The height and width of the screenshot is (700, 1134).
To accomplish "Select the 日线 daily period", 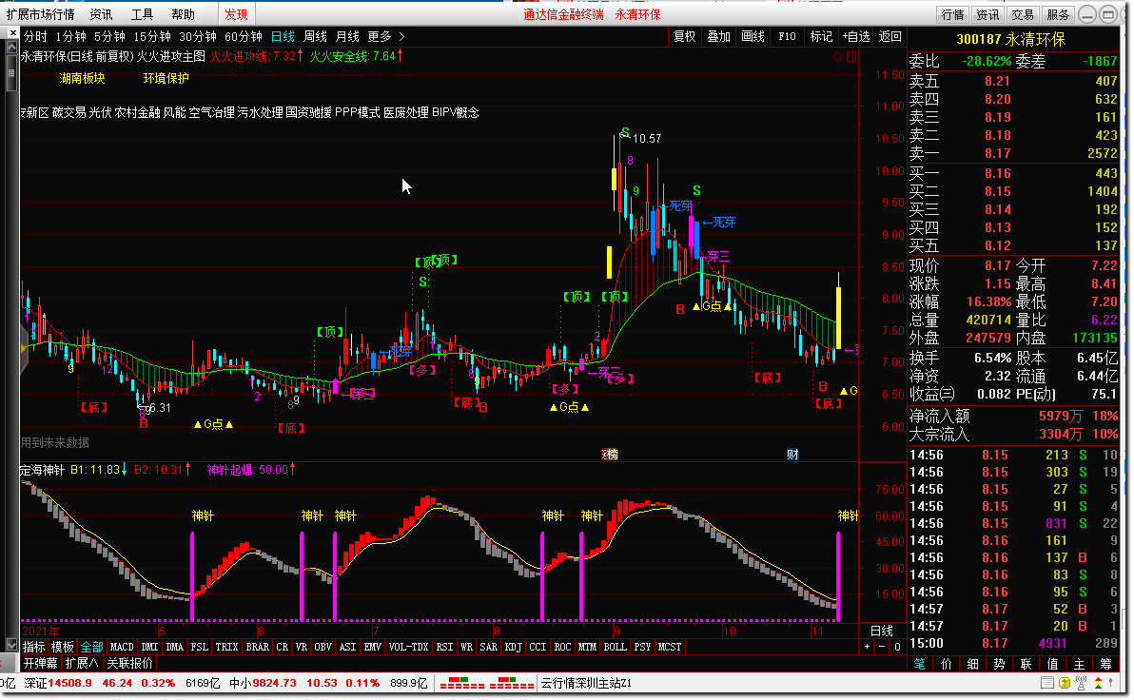I will [283, 36].
